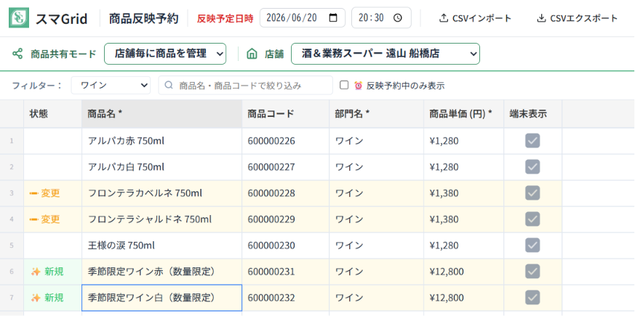The width and height of the screenshot is (635, 316).
Task: Select product code 600000231 cell
Action: coord(286,272)
